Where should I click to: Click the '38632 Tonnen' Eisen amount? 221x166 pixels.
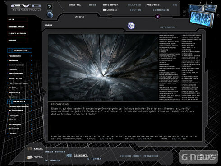click(55, 152)
